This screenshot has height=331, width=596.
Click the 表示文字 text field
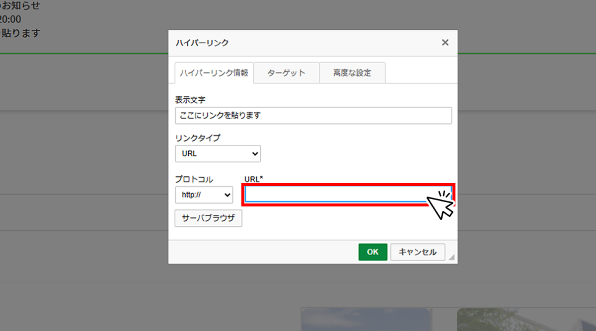(x=313, y=115)
